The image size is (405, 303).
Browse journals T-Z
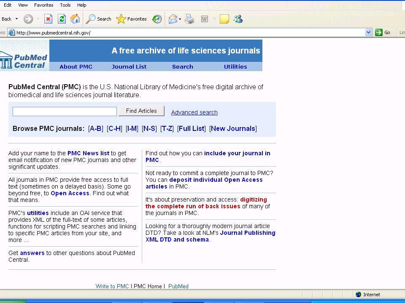[x=167, y=128]
